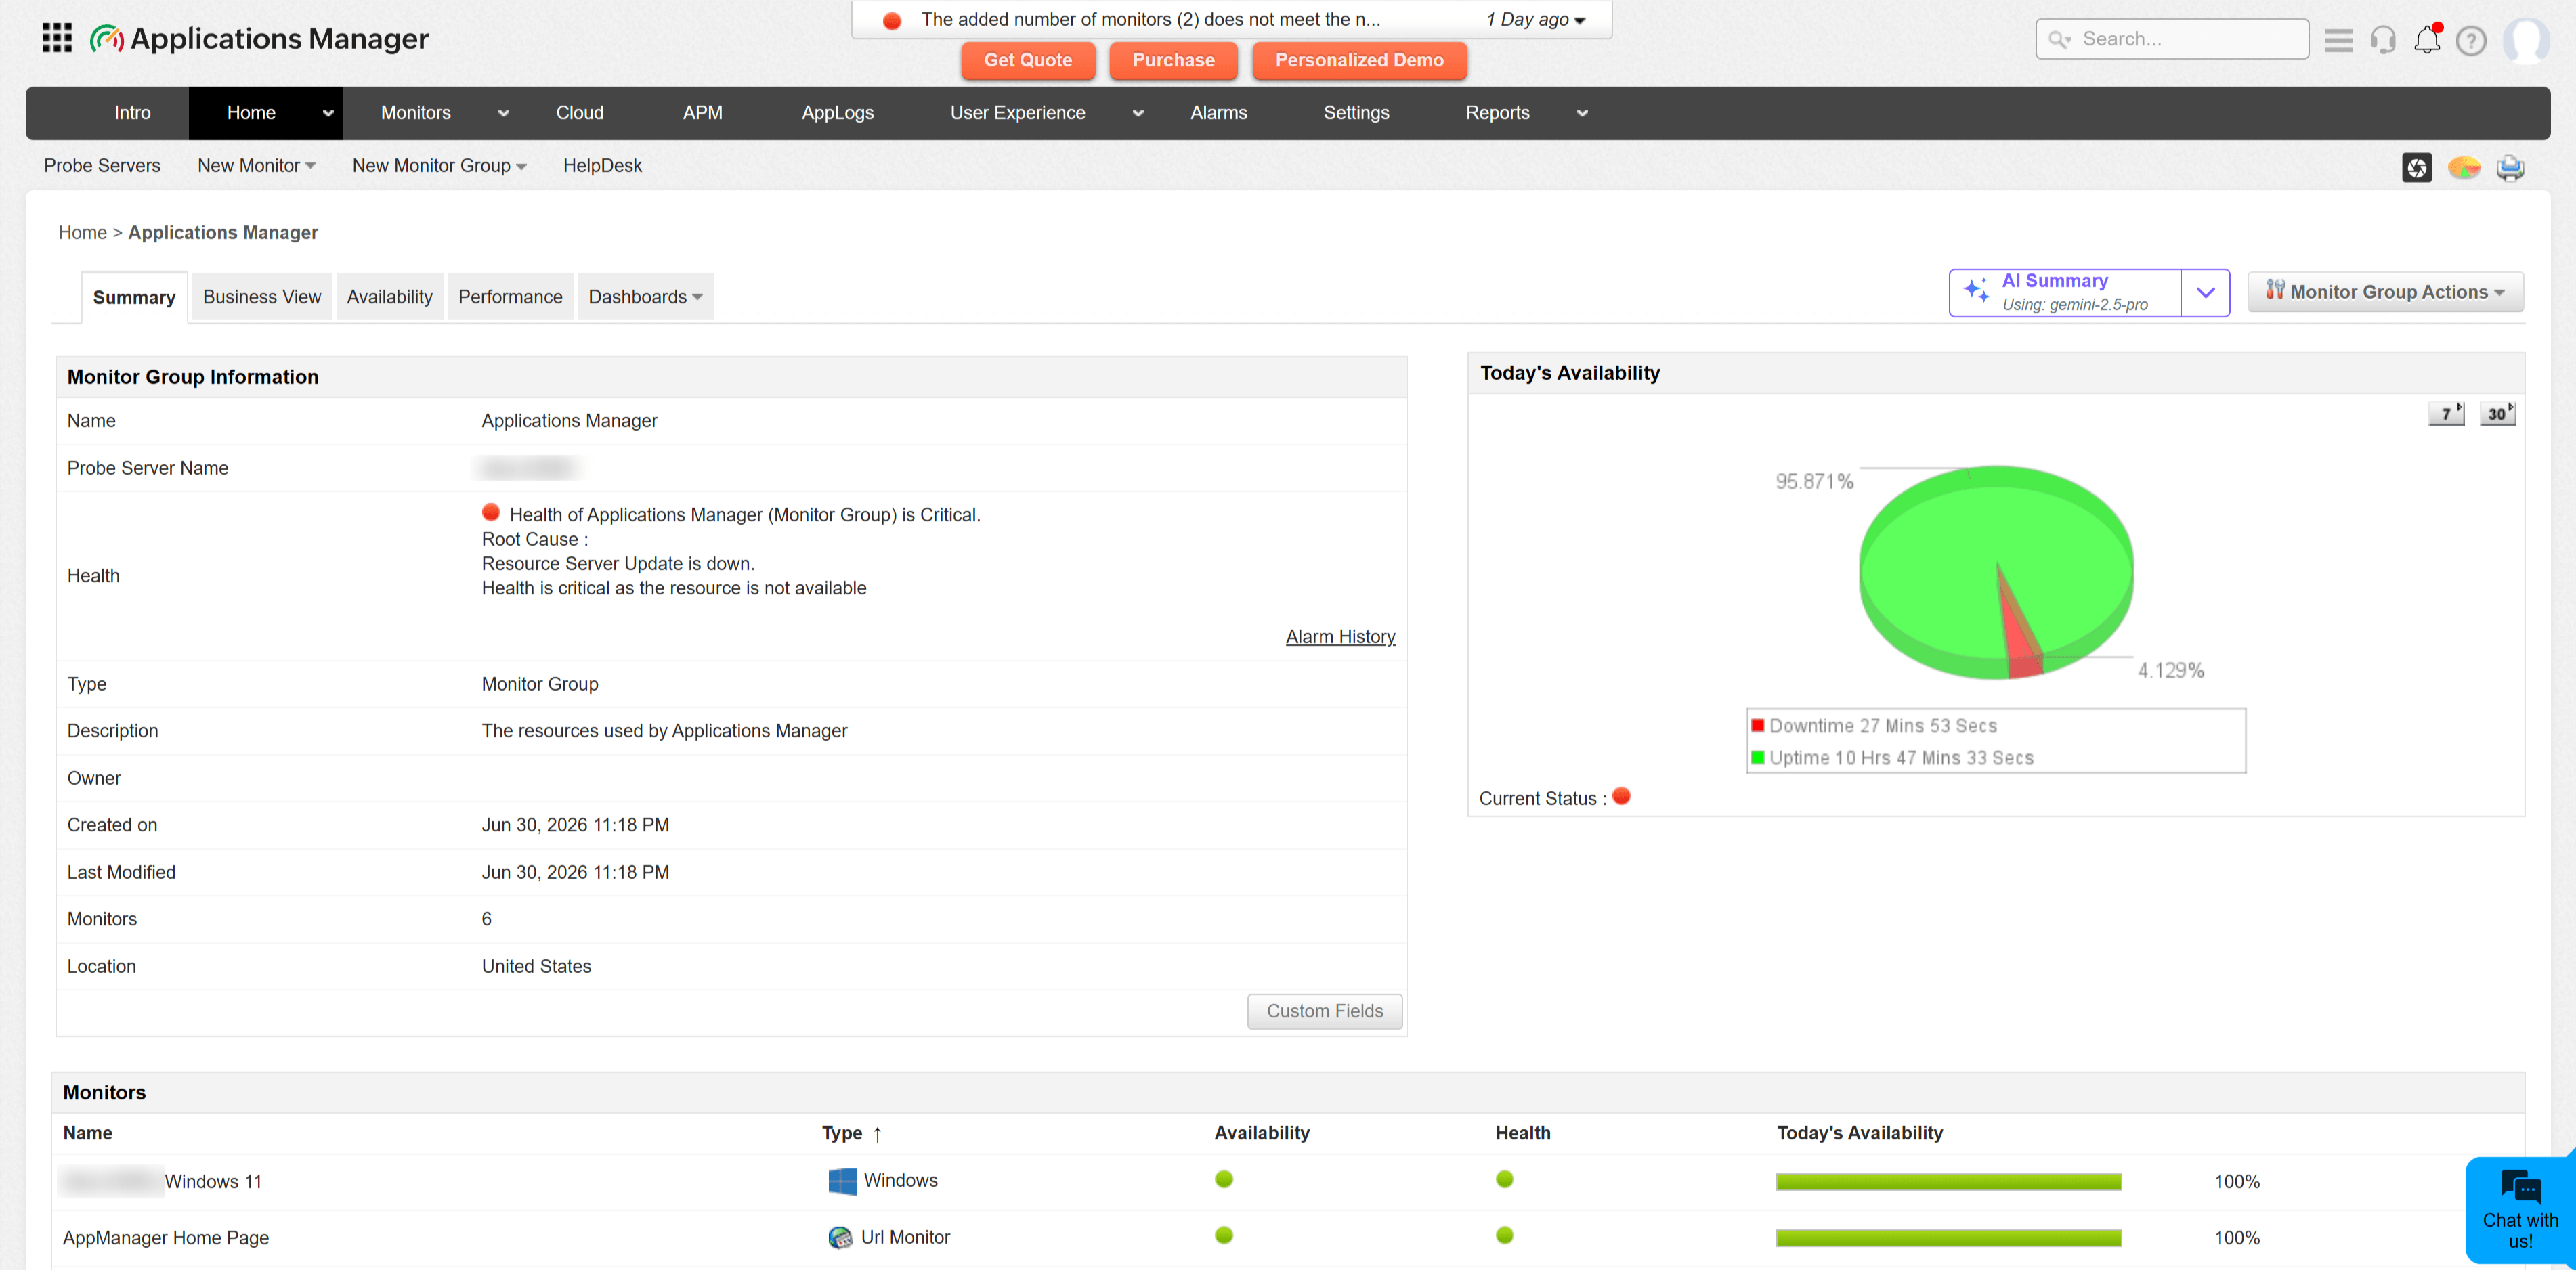The width and height of the screenshot is (2576, 1270).
Task: Click the Url Monitor type icon
Action: coord(840,1237)
